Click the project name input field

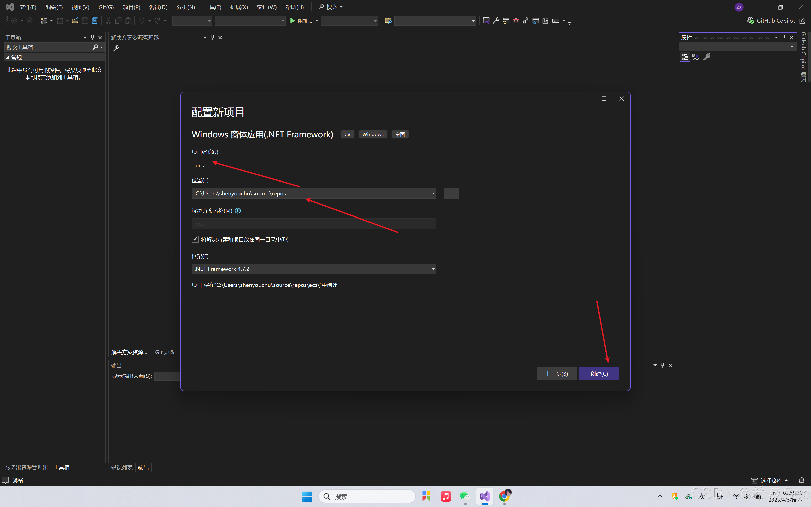(x=314, y=165)
